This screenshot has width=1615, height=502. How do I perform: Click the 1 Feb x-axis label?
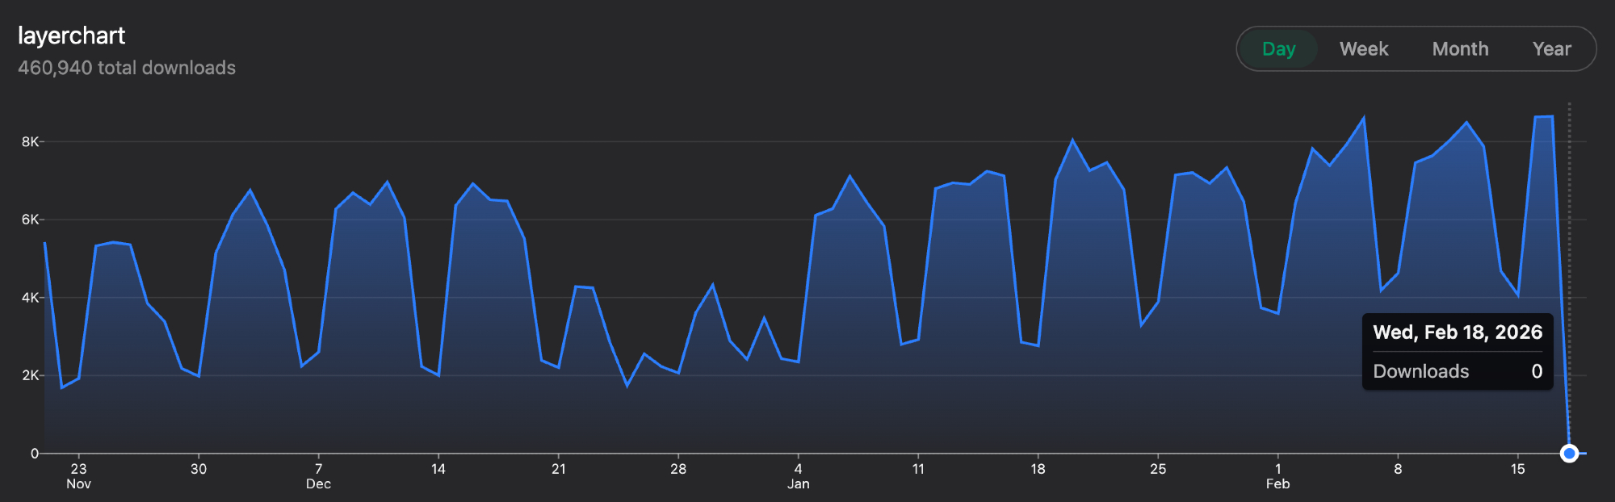pyautogui.click(x=1277, y=475)
